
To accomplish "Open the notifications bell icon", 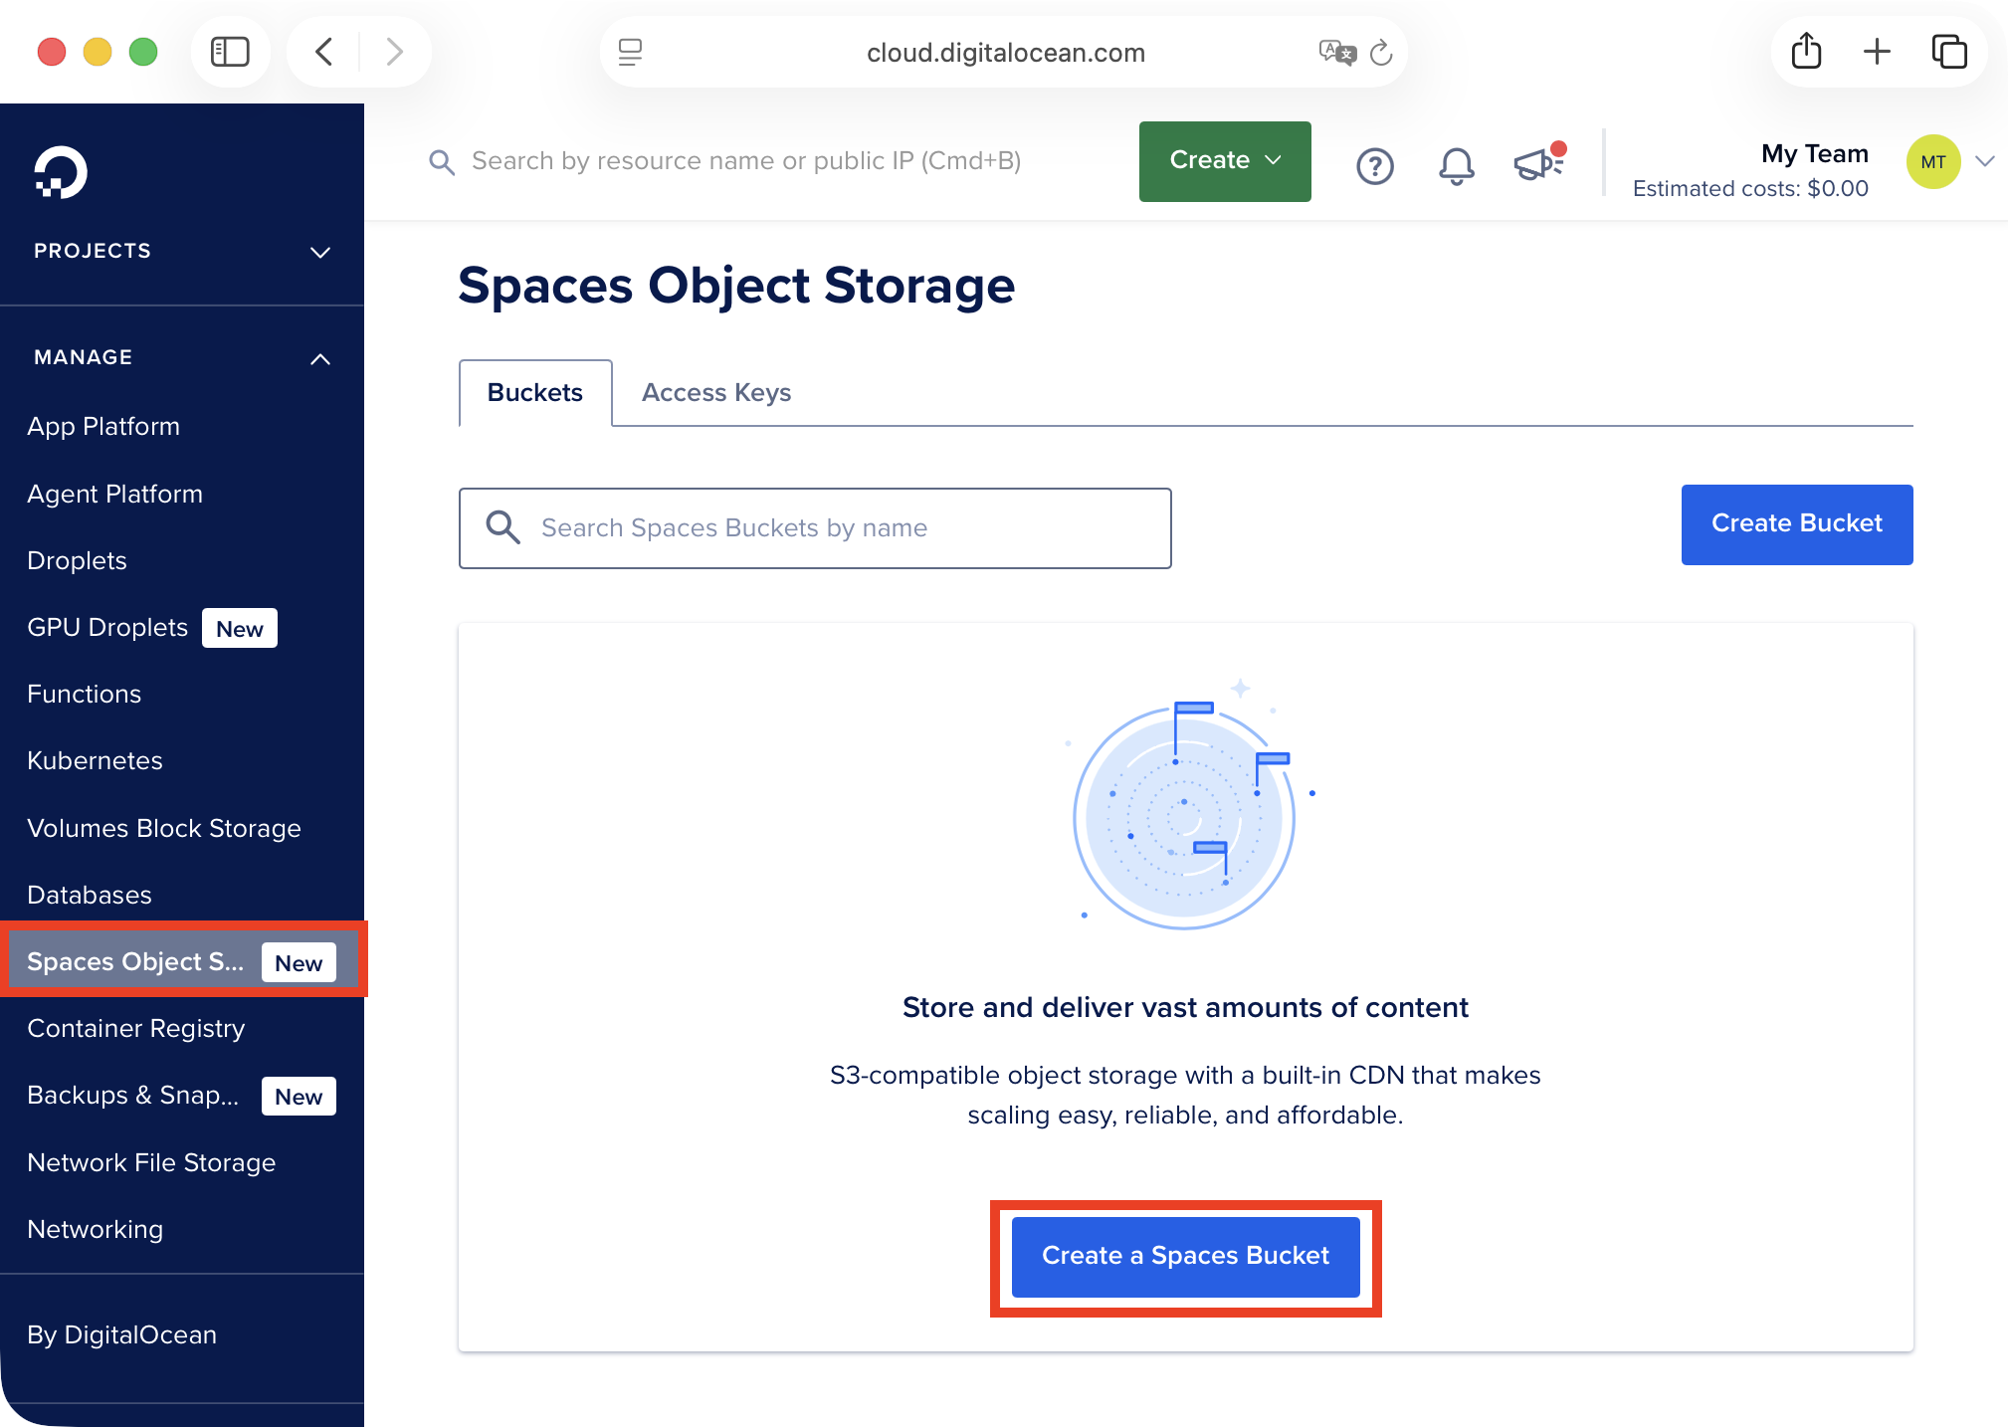I will tap(1456, 165).
